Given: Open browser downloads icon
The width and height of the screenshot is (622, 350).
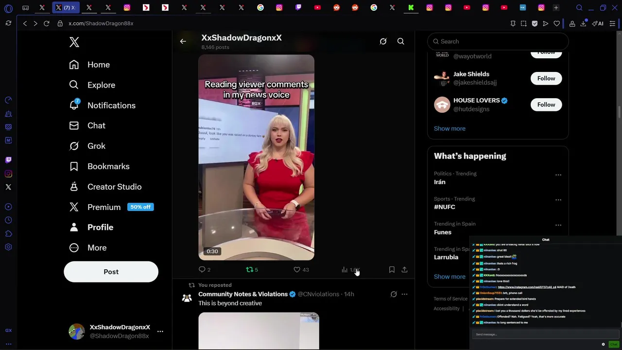Looking at the screenshot, I should (583, 23).
